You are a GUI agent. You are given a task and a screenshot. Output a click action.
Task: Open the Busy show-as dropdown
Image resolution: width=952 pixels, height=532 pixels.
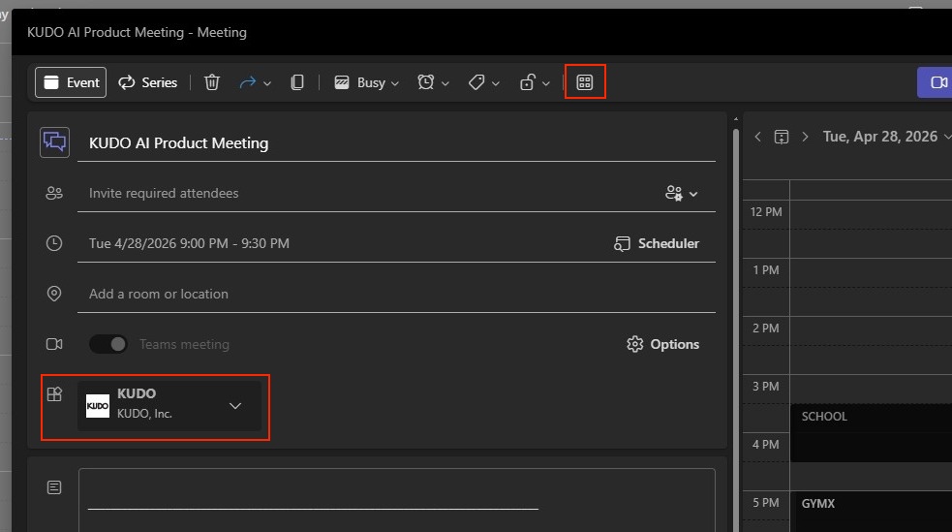coord(394,83)
